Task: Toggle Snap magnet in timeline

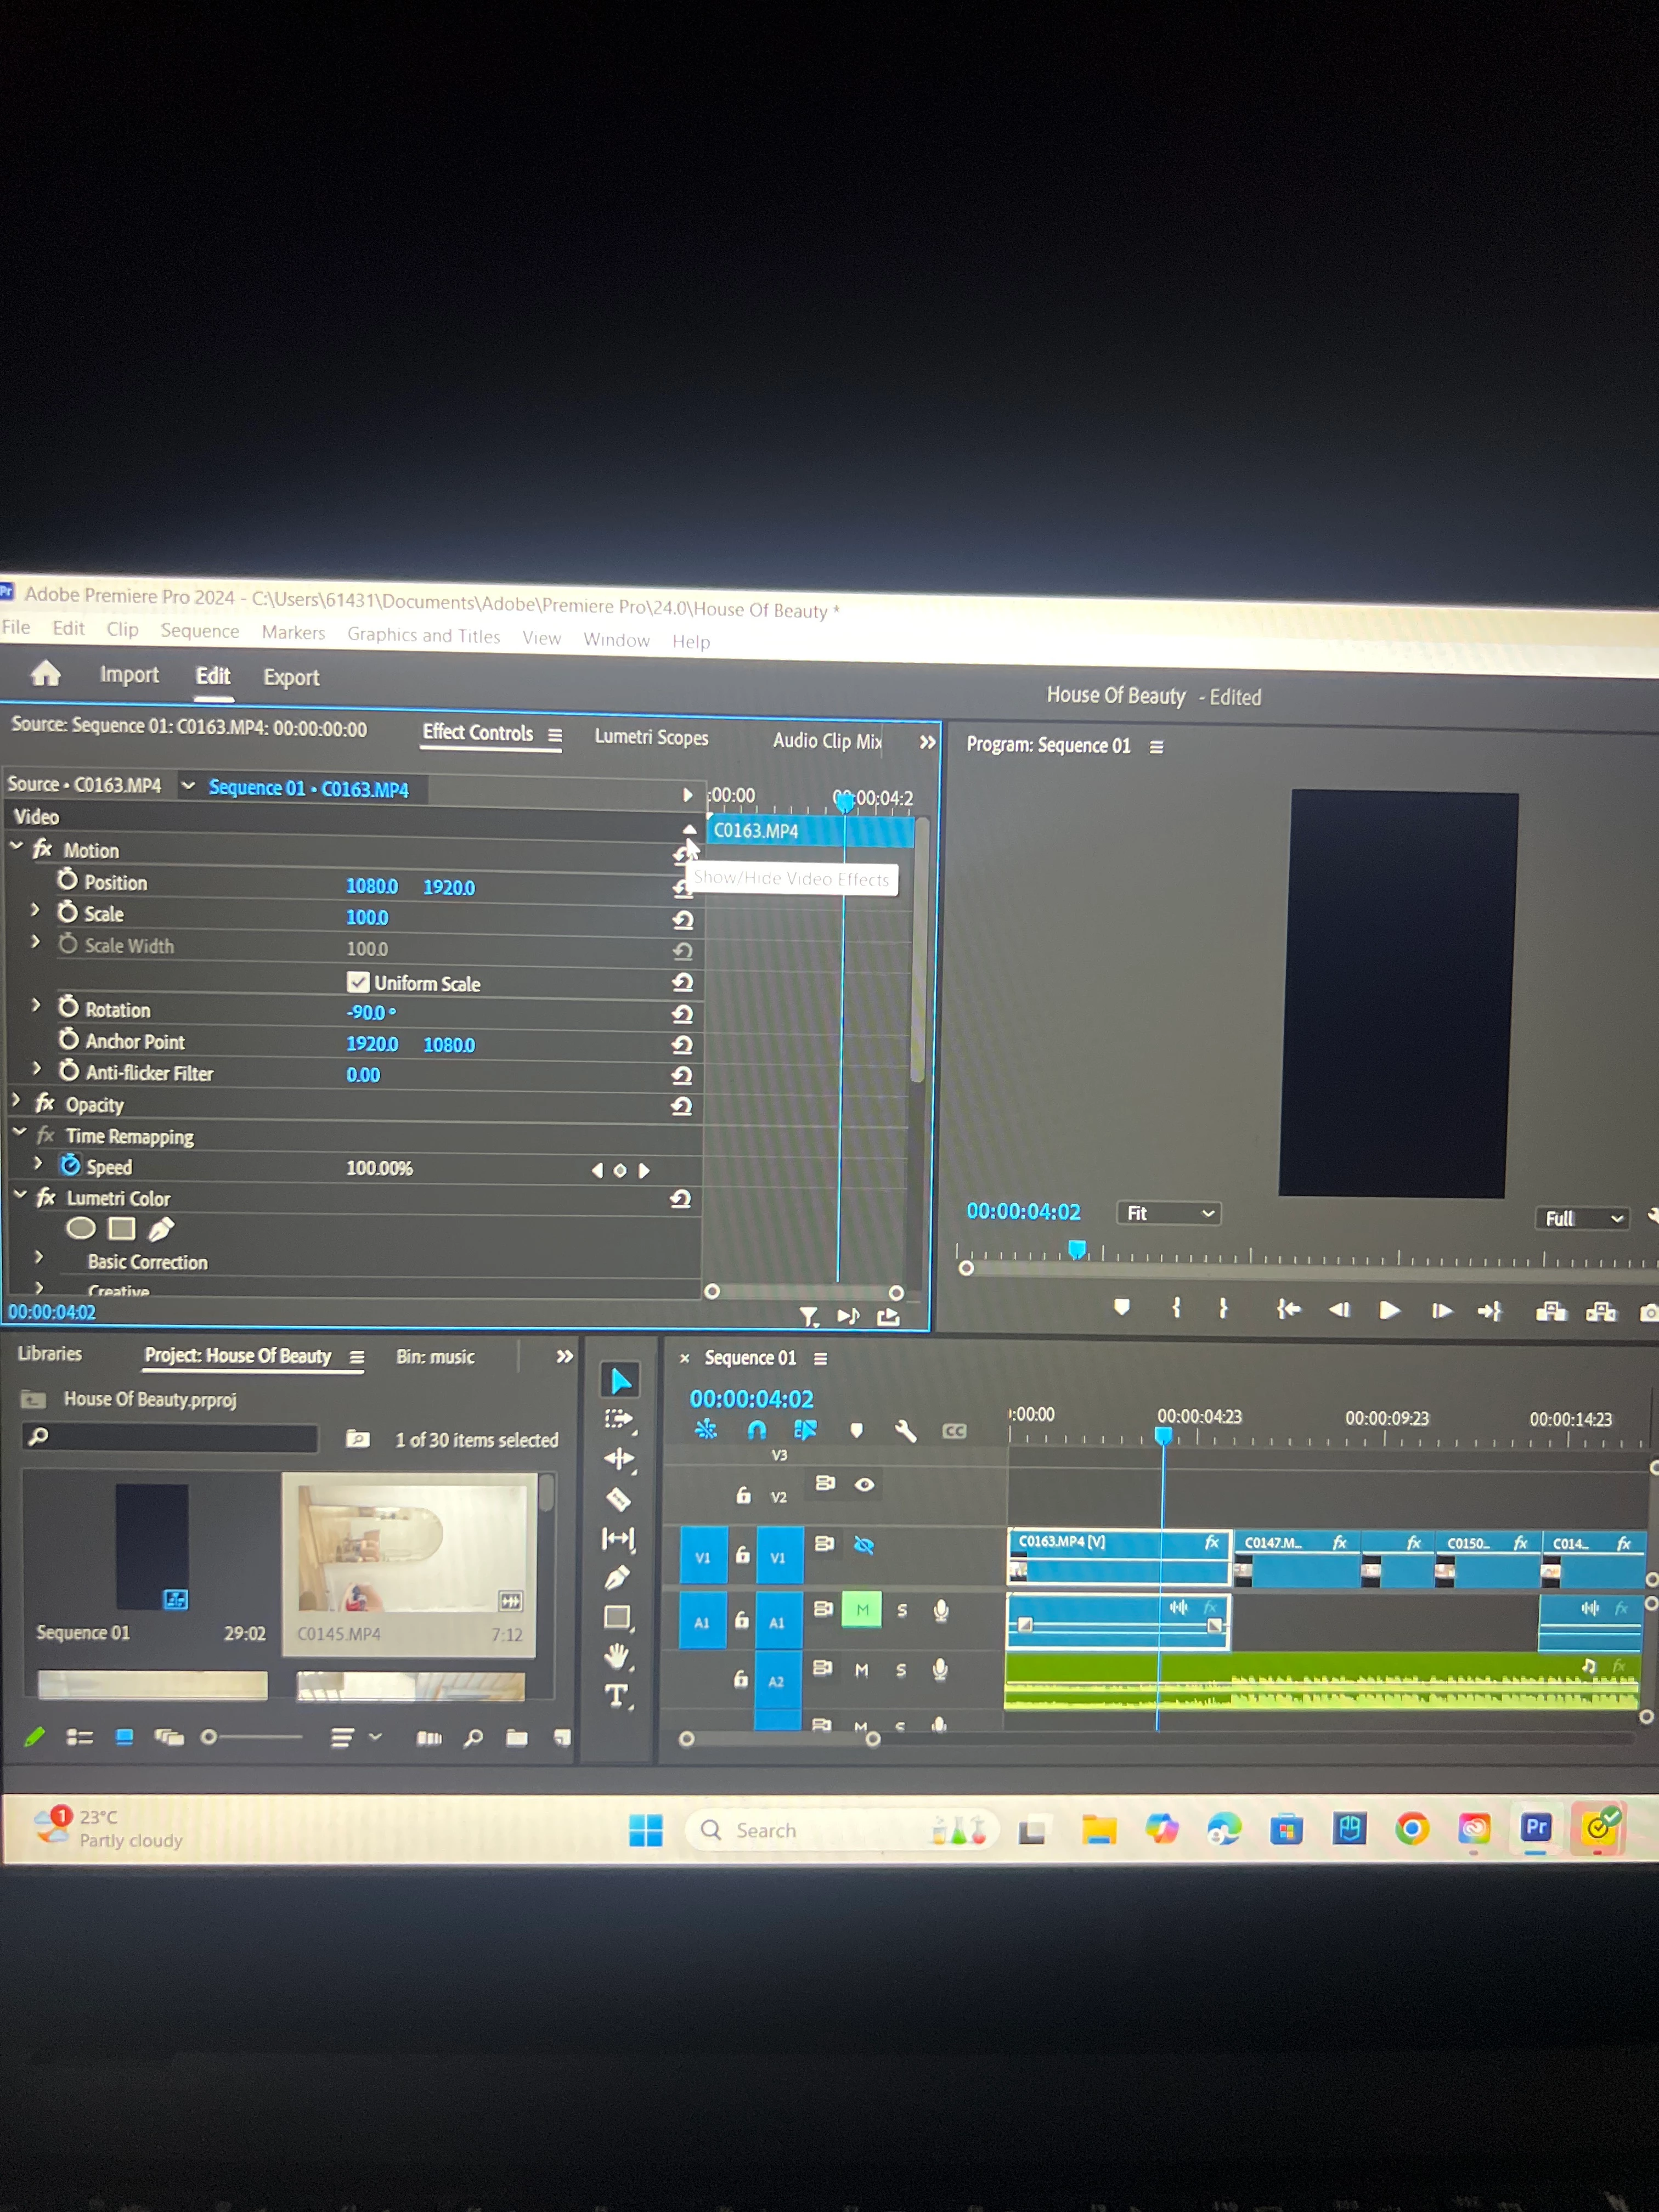Action: (757, 1430)
